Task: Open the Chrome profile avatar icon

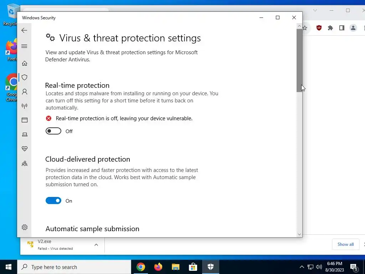Action: (x=353, y=28)
